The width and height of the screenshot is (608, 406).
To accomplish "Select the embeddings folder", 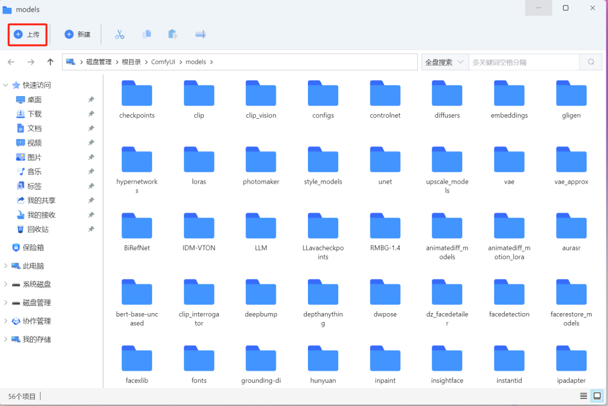I will [x=509, y=99].
